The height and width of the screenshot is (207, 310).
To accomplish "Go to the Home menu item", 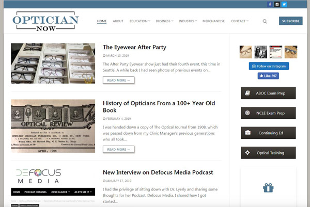I will [x=102, y=21].
